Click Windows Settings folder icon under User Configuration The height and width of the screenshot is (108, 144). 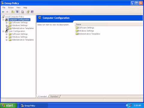[x=10, y=37]
